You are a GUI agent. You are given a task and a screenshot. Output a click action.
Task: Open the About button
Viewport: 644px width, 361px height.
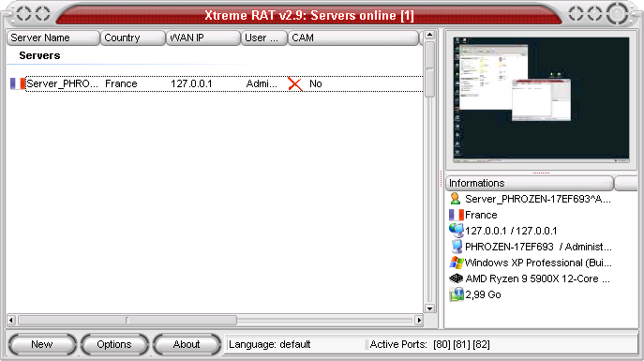click(x=187, y=344)
